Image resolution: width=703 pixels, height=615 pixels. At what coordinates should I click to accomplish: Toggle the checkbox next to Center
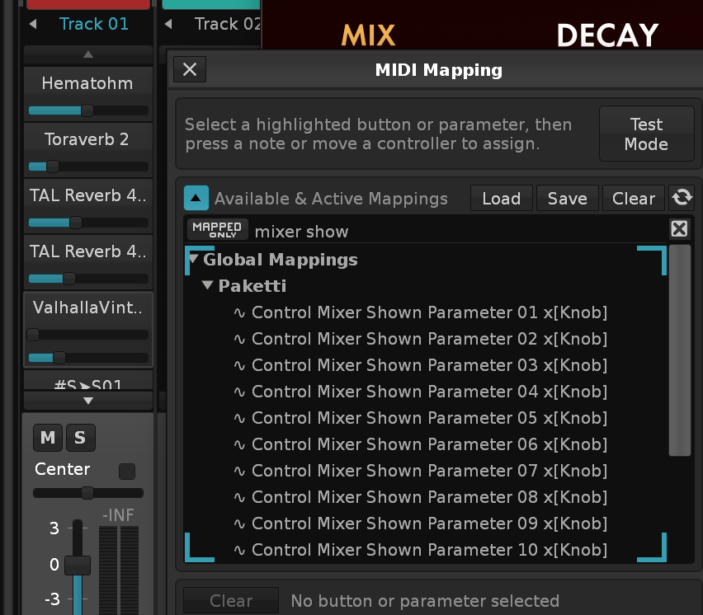[x=127, y=472]
